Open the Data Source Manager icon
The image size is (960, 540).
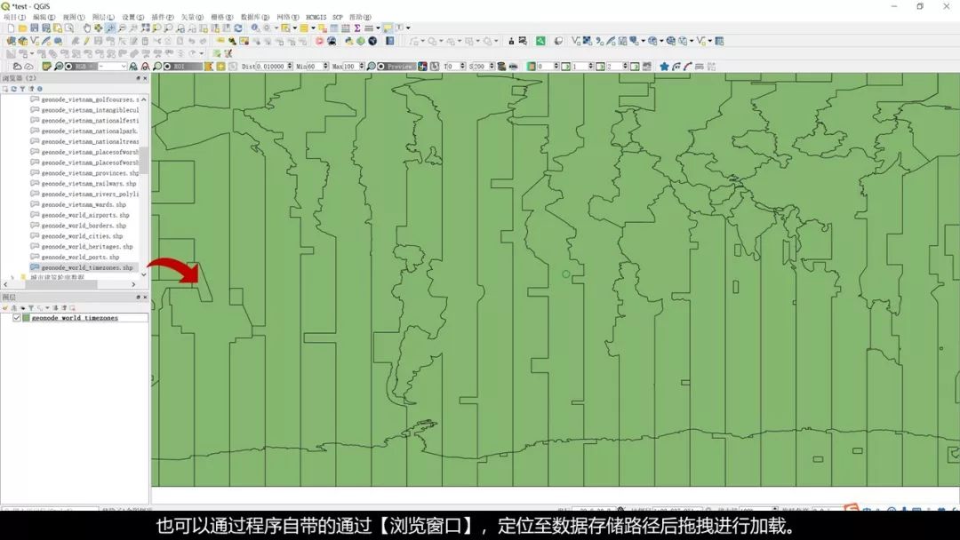click(x=11, y=41)
